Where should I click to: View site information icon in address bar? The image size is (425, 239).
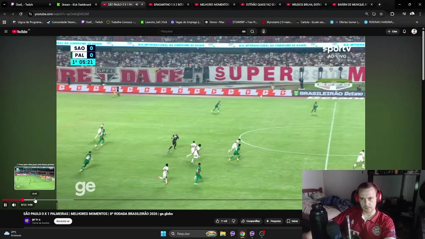[x=30, y=14]
